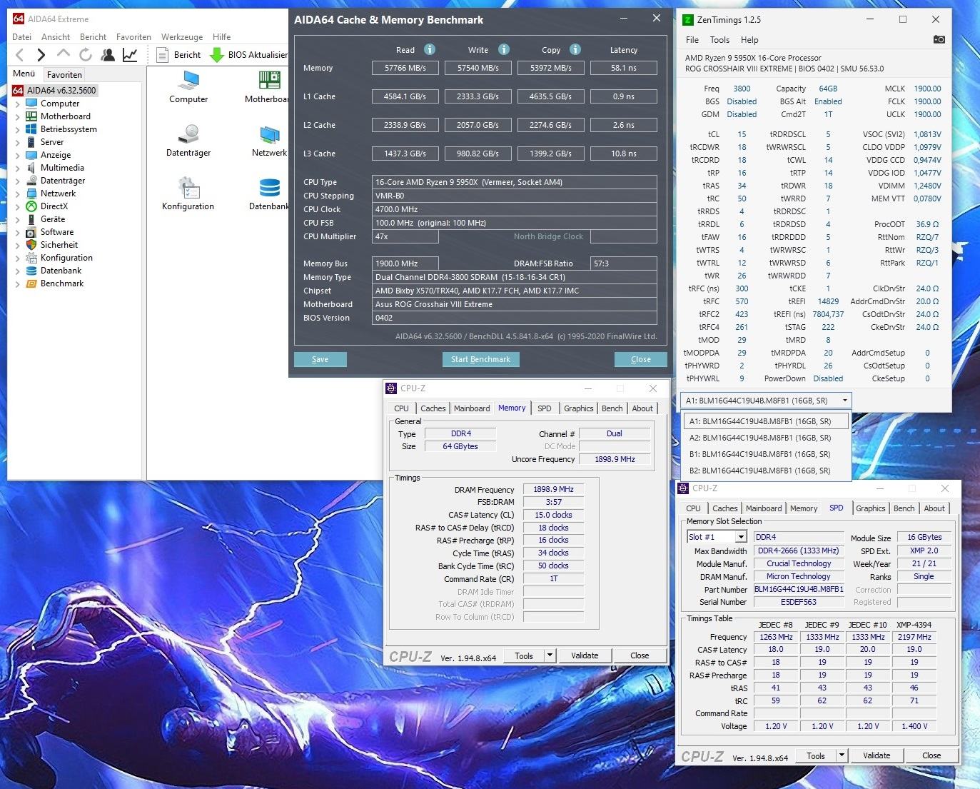The height and width of the screenshot is (789, 980).
Task: Click Validate in CPU-Z SPD window
Action: [x=877, y=755]
